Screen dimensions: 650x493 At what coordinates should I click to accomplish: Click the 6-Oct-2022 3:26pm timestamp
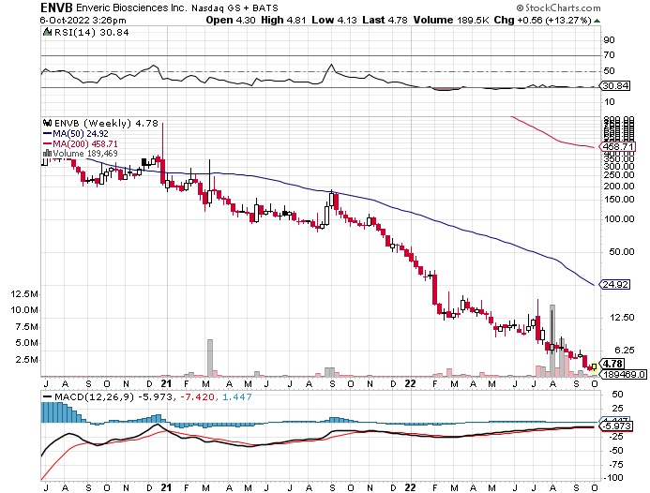[83, 20]
